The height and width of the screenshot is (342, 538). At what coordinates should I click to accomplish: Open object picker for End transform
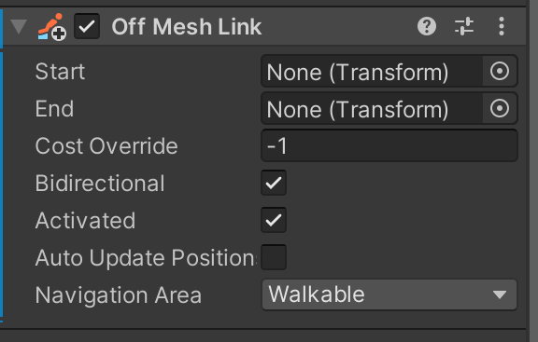(x=500, y=109)
